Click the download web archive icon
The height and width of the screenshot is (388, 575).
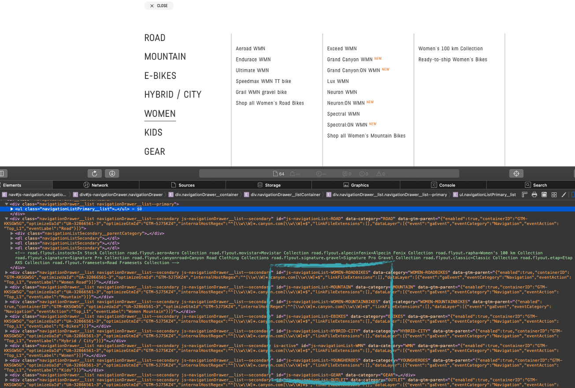[x=112, y=174]
